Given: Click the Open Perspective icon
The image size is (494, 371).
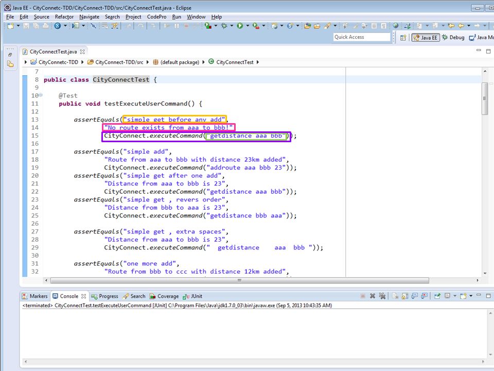Looking at the screenshot, I should (403, 38).
